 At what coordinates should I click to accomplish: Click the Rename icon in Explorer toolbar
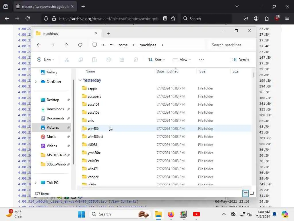[x=108, y=60]
